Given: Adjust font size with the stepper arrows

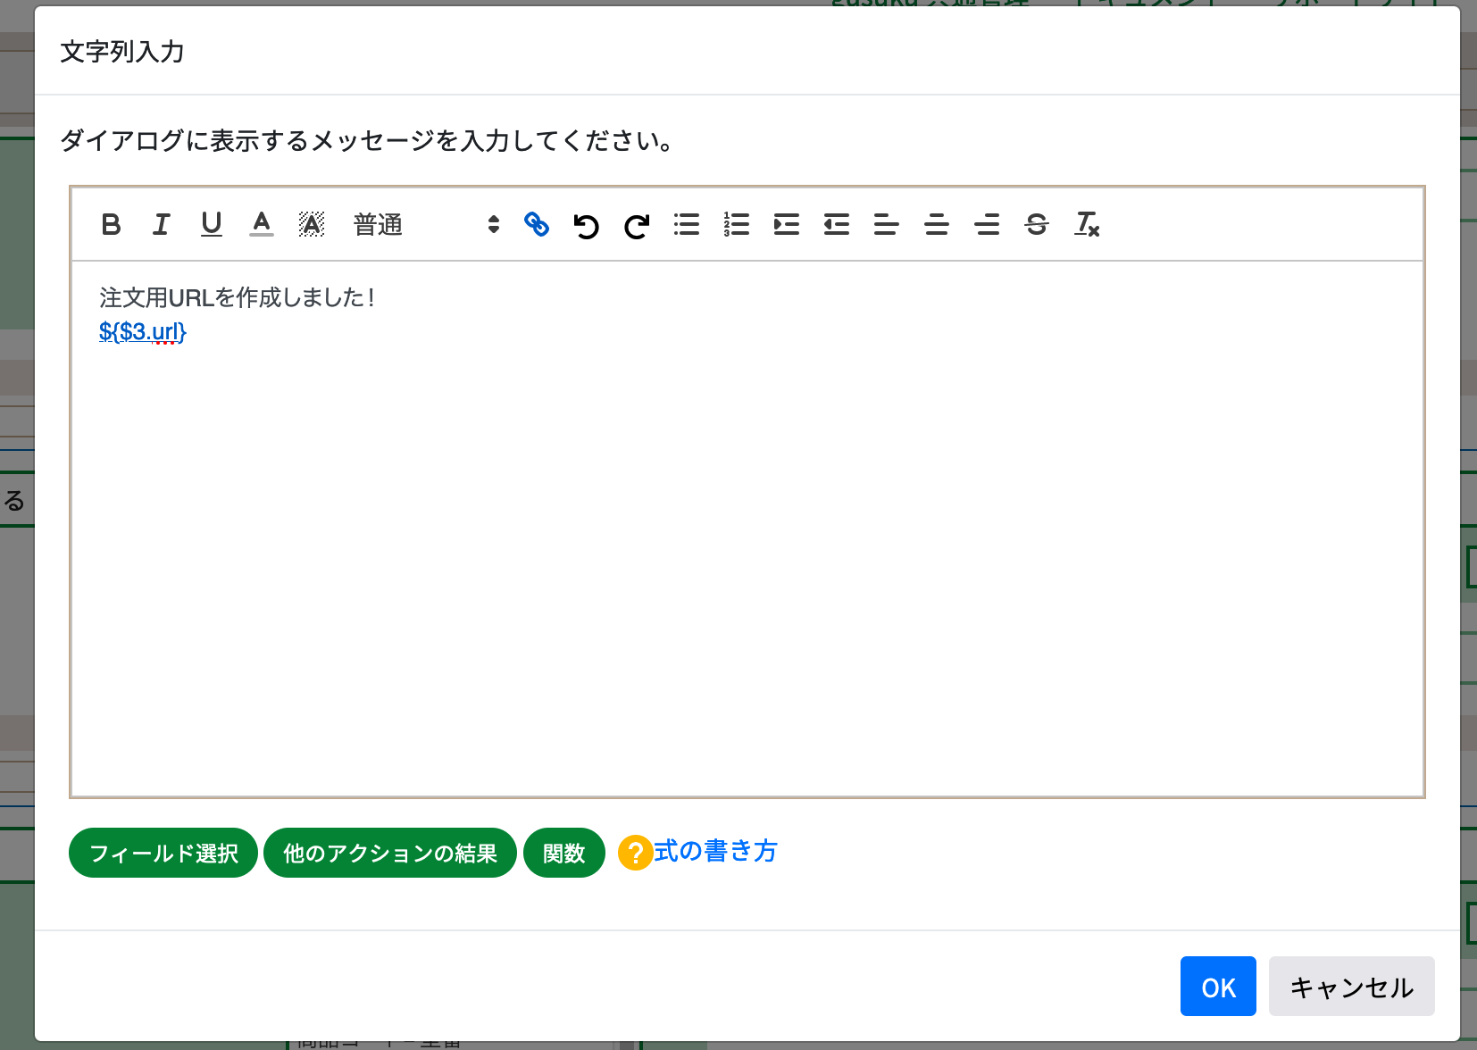Looking at the screenshot, I should [x=494, y=225].
